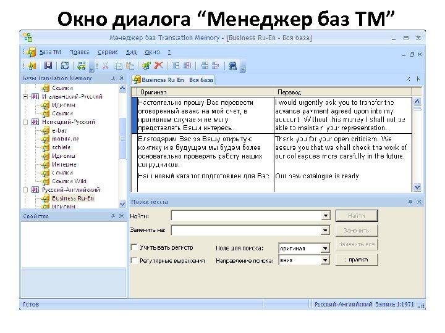Click the translation table scroll up arrow

click(417, 101)
